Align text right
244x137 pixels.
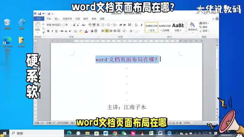pos(111,31)
